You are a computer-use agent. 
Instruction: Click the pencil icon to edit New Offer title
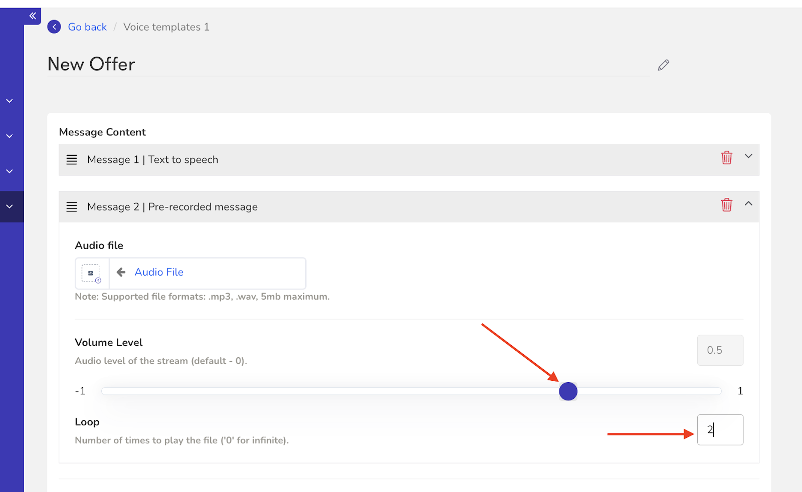[x=663, y=65]
